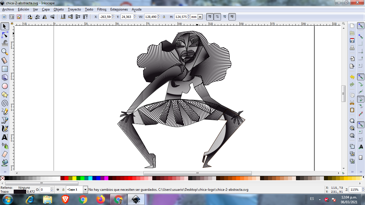Pick the yellow palette swatch
This screenshot has height=205, width=365.
tap(74, 178)
